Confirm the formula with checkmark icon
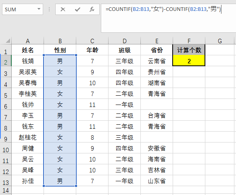 [x=77, y=9]
